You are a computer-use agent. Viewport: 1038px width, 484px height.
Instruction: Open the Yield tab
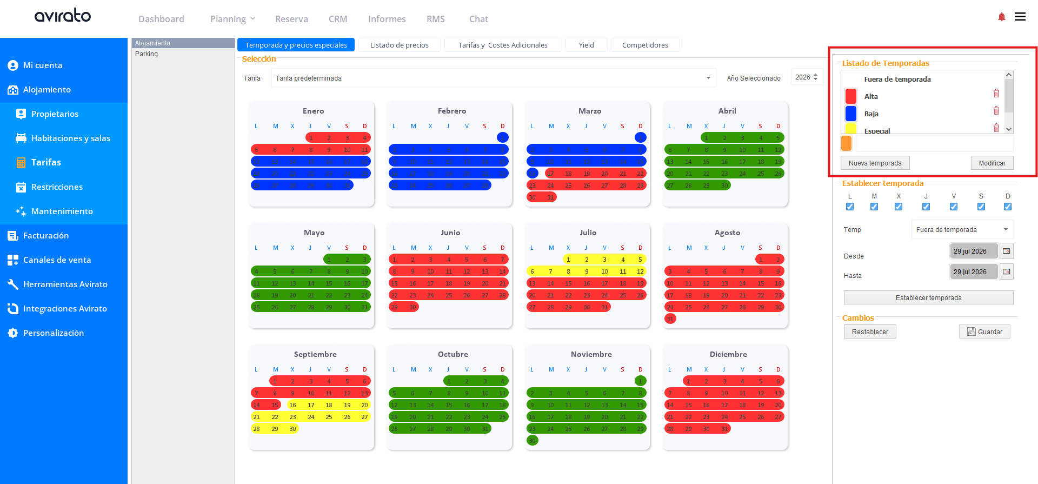[x=586, y=45]
